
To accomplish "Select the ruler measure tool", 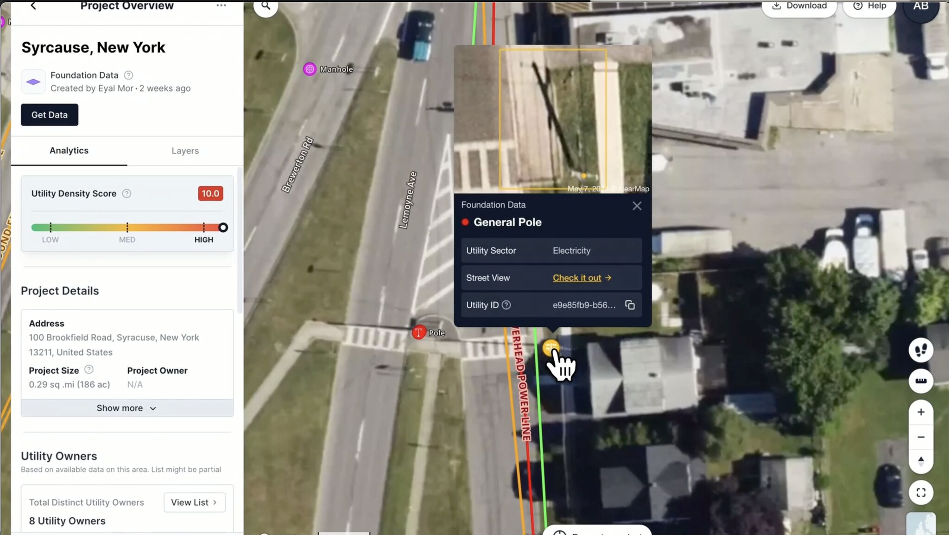I will click(x=920, y=381).
